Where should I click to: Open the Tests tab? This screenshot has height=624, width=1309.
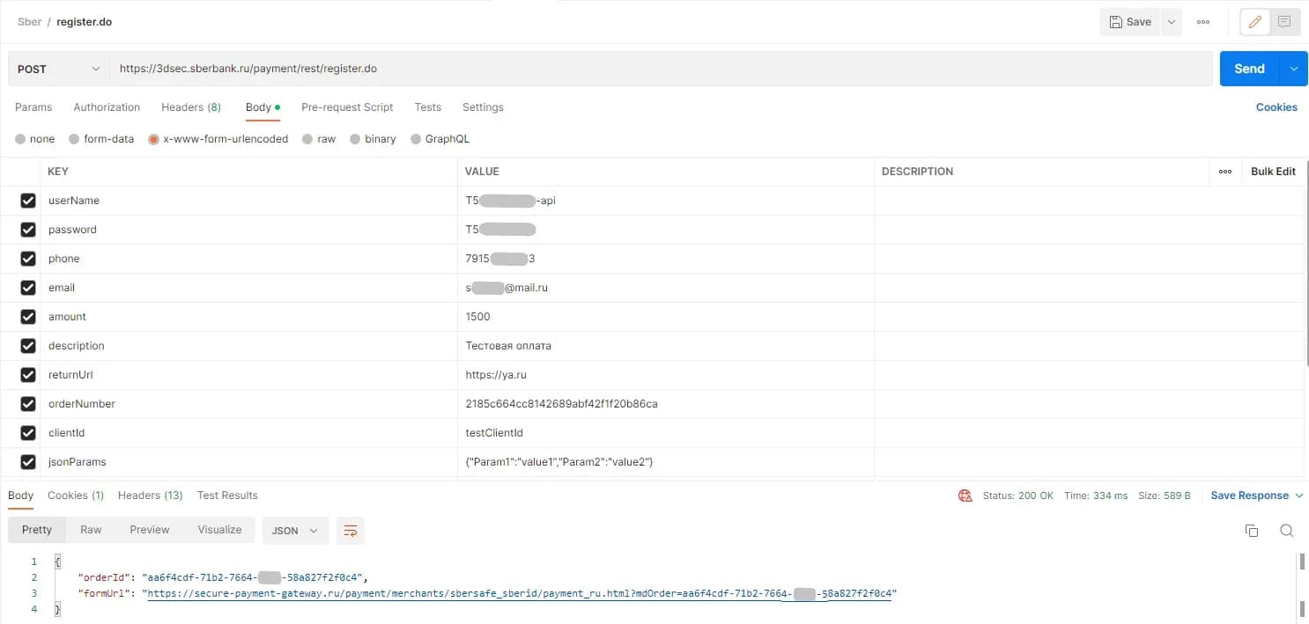[x=428, y=107]
